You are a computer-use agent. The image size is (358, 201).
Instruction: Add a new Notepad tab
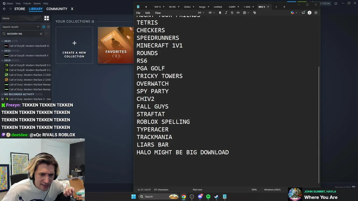click(x=284, y=7)
